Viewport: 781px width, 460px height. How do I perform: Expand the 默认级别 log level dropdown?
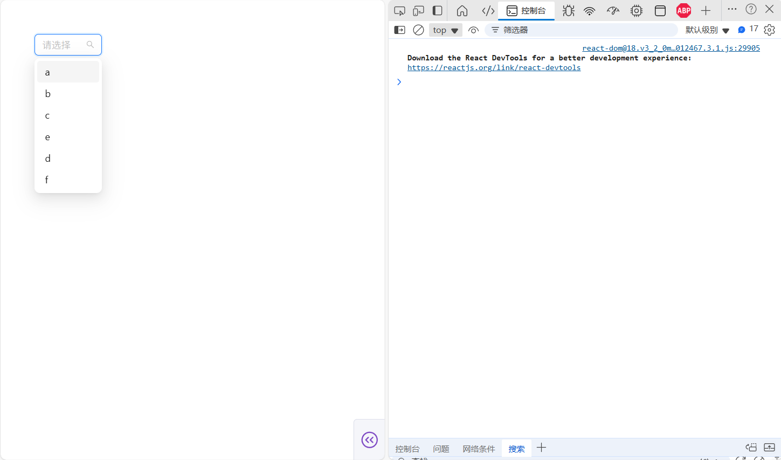click(707, 30)
